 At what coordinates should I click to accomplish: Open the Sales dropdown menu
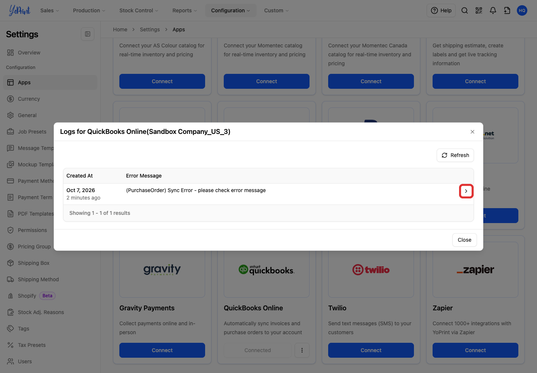(x=50, y=10)
